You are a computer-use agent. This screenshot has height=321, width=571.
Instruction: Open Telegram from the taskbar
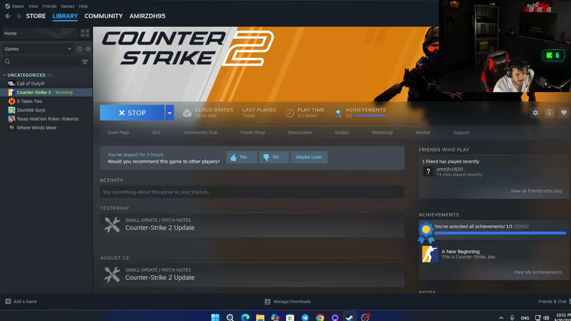(305, 317)
